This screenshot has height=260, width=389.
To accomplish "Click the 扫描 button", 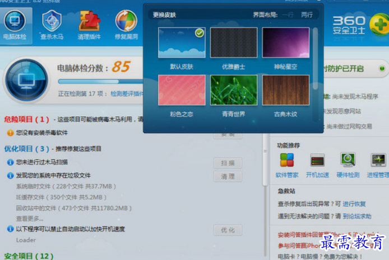I will 228,163.
